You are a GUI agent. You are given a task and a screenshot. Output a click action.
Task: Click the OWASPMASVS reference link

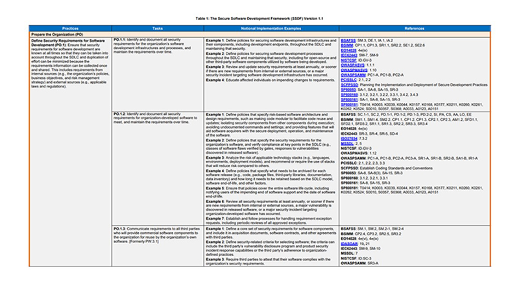point(354,70)
